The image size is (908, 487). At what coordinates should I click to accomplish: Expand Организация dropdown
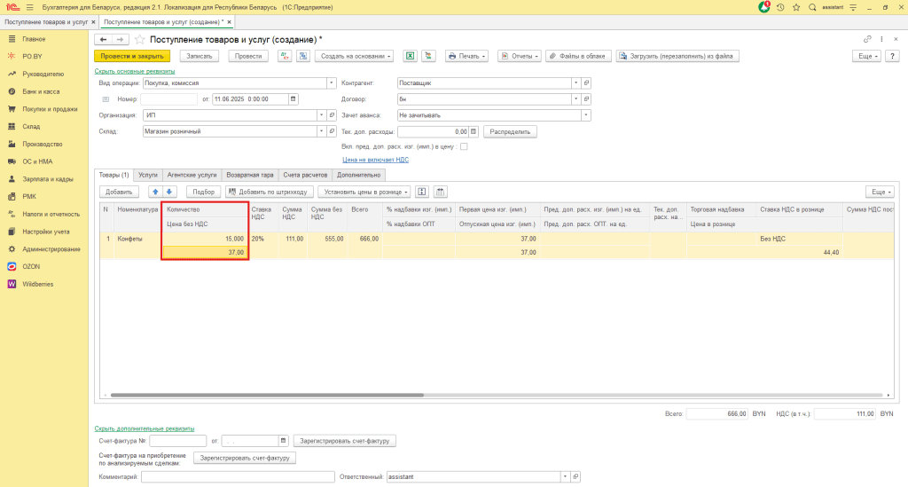[321, 115]
